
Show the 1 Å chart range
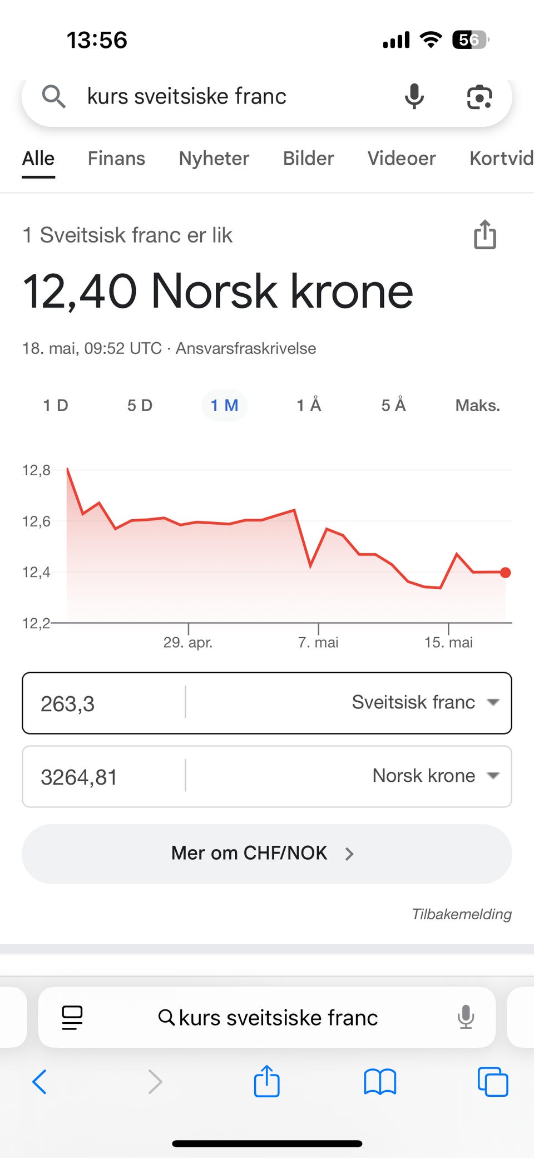point(309,405)
